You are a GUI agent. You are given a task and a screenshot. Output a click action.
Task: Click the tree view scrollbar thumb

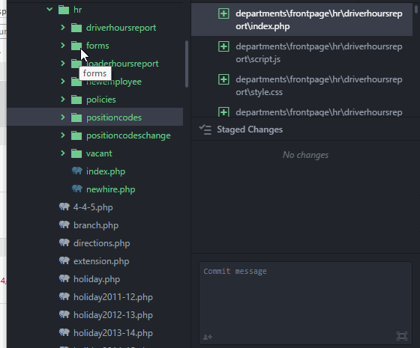[187, 64]
